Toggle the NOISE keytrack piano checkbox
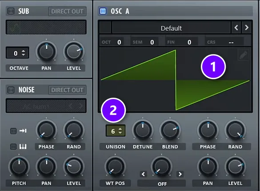260x191 pixels. [13, 147]
